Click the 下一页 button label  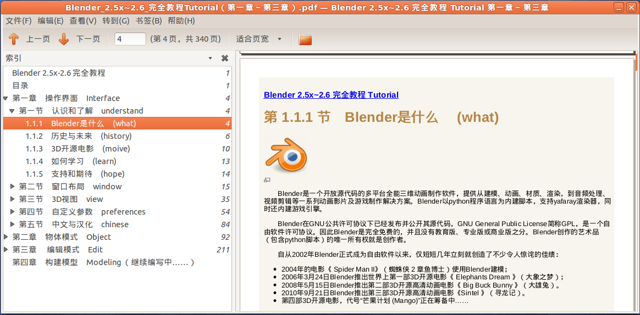pyautogui.click(x=88, y=39)
